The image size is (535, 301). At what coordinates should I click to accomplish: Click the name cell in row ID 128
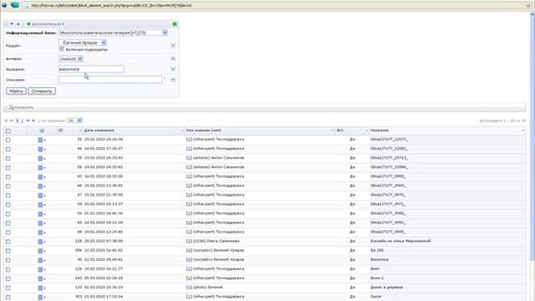(x=400, y=241)
